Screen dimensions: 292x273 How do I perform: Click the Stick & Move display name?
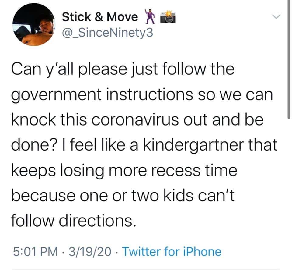tap(100, 17)
